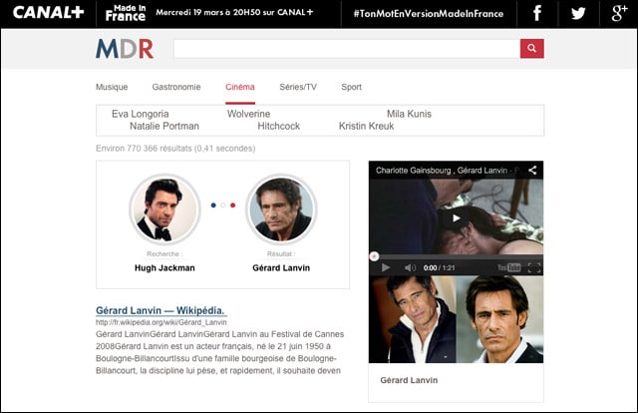Mute the video with speaker icon

410,267
